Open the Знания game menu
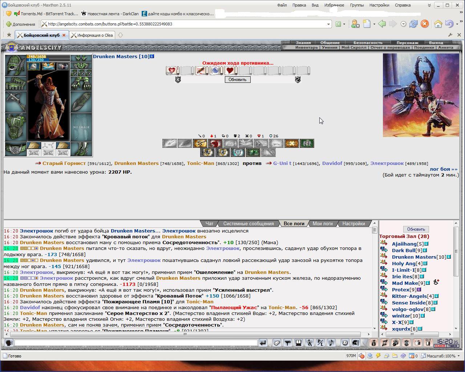Viewport: 465px width, 372px height. click(x=303, y=43)
